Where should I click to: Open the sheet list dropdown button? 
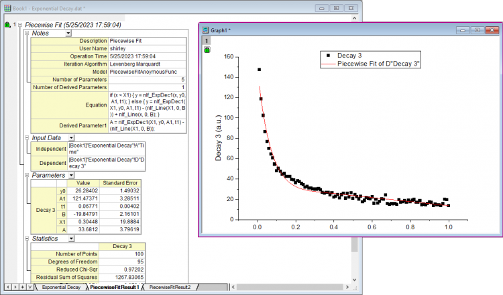[x=30, y=287]
